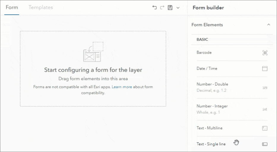Click the form layout illustration in drop area
The height and width of the screenshot is (152, 277).
[x=93, y=52]
